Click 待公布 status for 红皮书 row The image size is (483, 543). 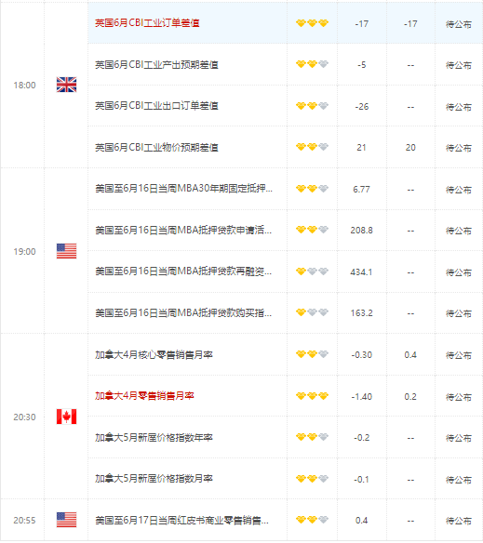[459, 521]
